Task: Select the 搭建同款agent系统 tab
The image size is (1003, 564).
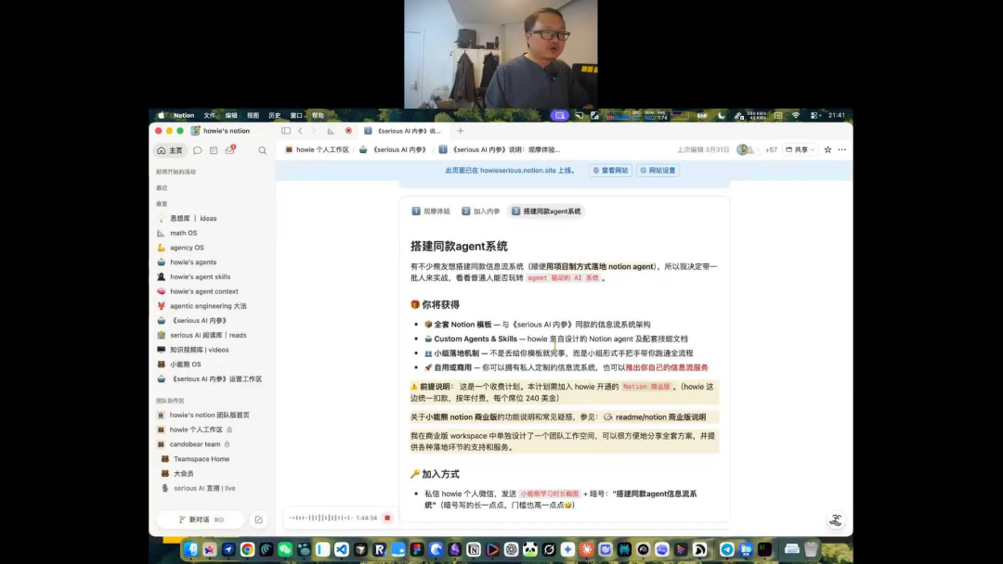Action: point(547,211)
